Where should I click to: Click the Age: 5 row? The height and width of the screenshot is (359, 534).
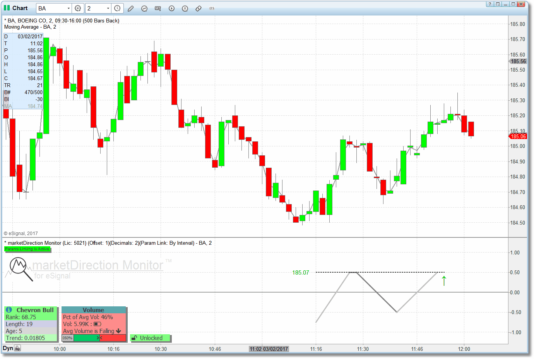coord(31,331)
